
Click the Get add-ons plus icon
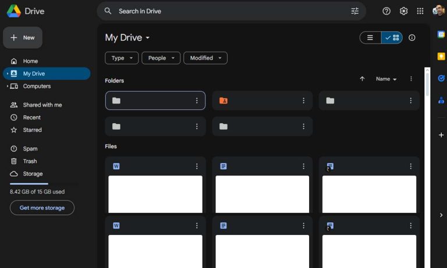pos(441,135)
